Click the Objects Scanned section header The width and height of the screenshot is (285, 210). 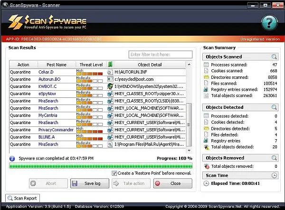(240, 57)
